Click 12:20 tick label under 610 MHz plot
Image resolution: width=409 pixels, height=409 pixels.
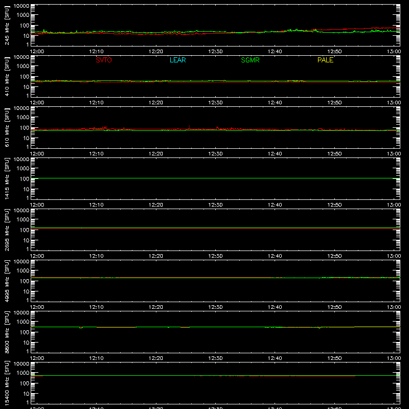point(156,154)
